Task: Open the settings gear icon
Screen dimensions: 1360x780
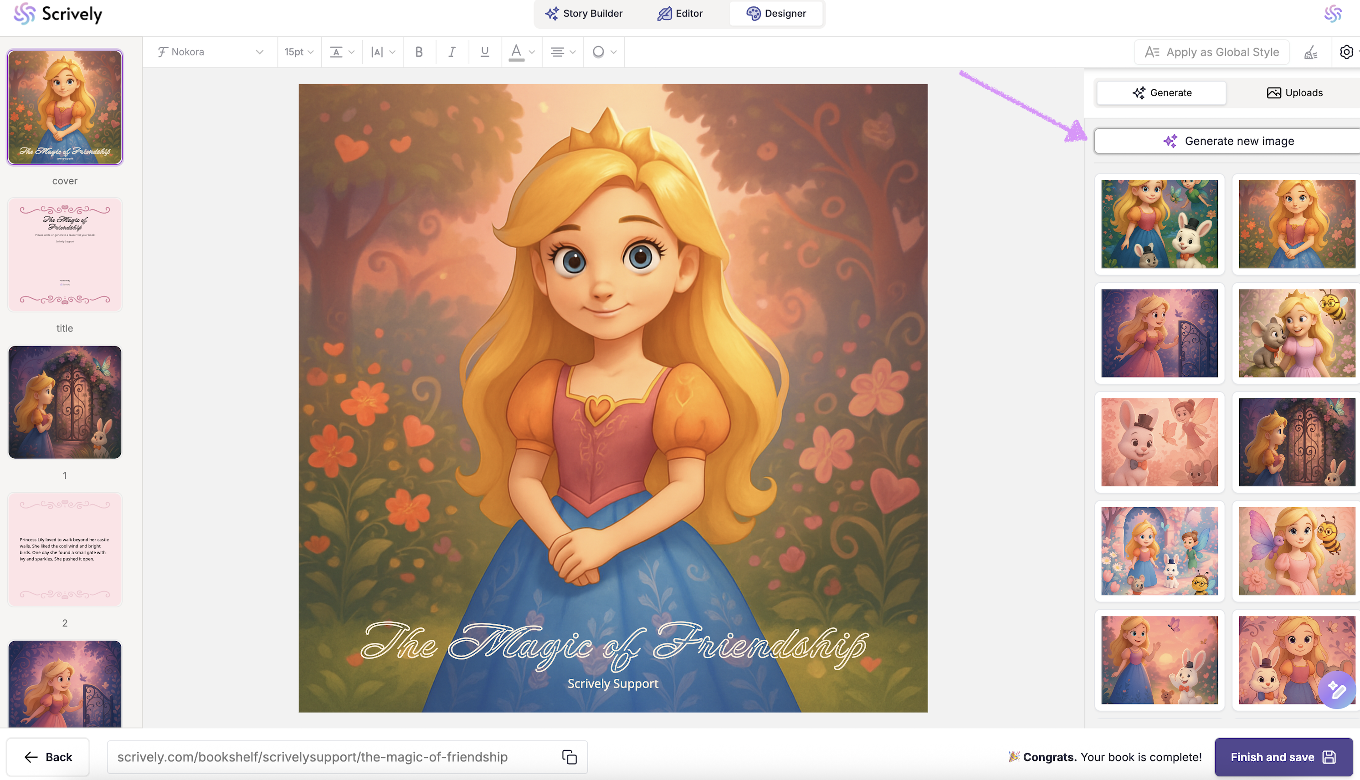Action: [x=1346, y=52]
